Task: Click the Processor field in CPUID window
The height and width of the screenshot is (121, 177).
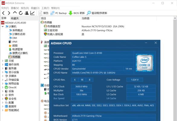Action: click(x=102, y=53)
